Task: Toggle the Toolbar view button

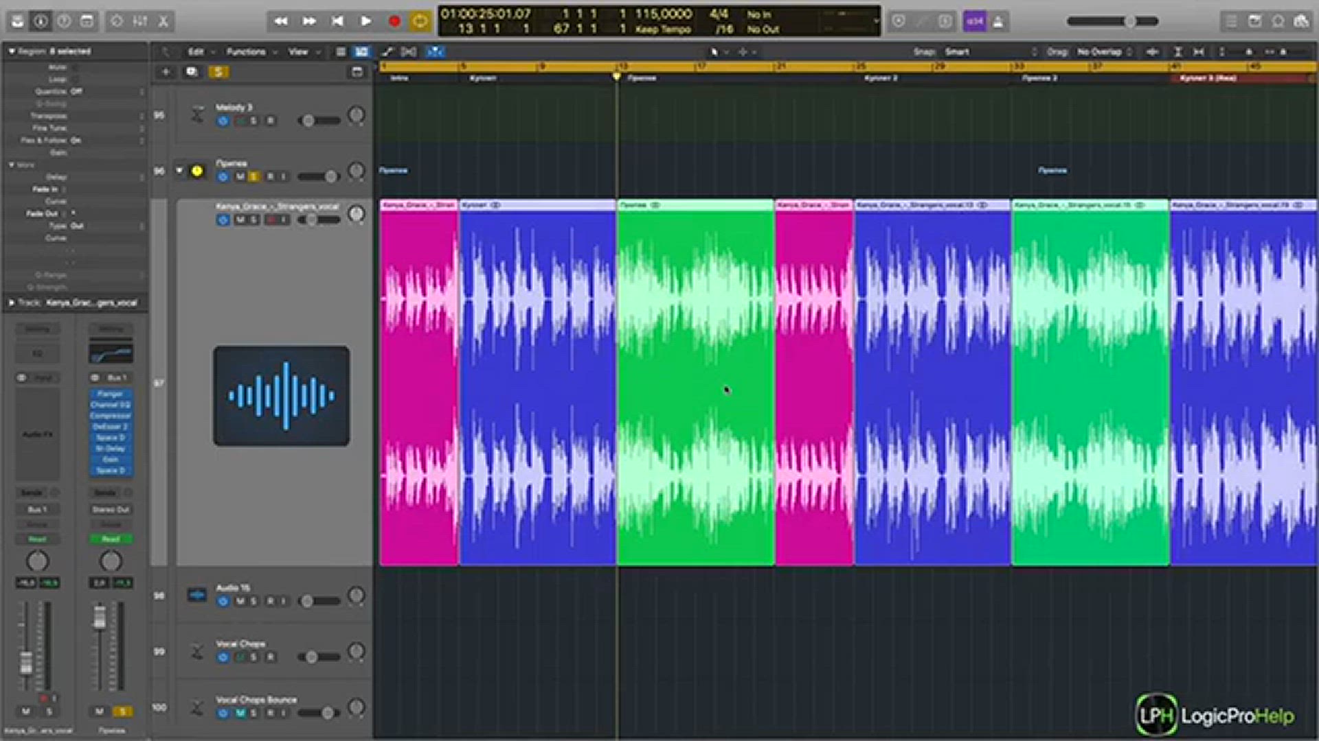Action: (x=87, y=21)
